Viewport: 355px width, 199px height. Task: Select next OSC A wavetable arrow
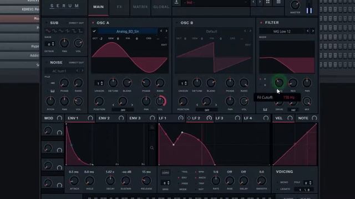click(x=166, y=31)
